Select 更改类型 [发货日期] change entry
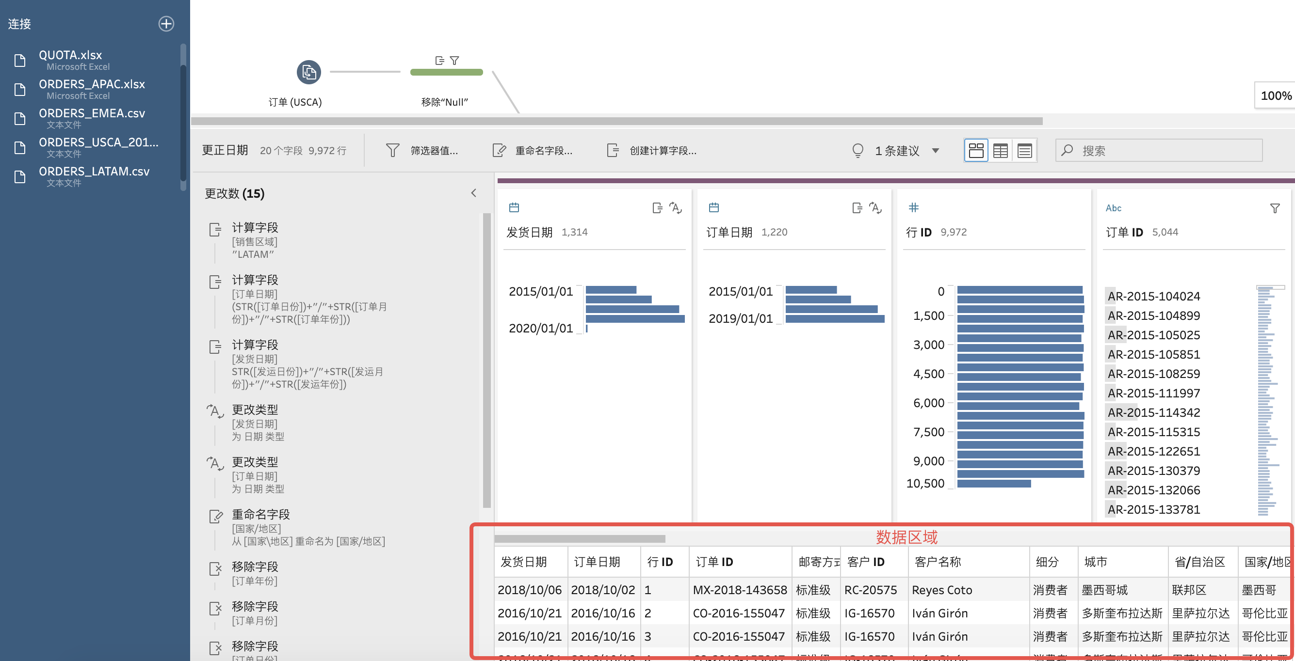This screenshot has height=661, width=1295. click(x=302, y=423)
